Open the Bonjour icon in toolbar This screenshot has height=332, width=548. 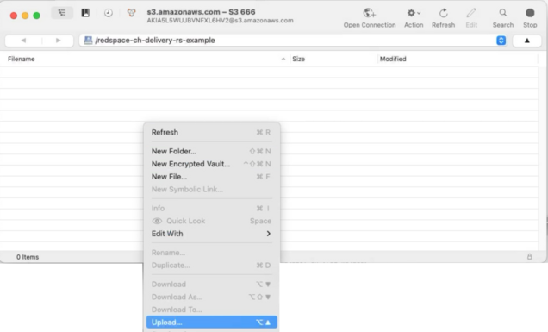click(132, 13)
